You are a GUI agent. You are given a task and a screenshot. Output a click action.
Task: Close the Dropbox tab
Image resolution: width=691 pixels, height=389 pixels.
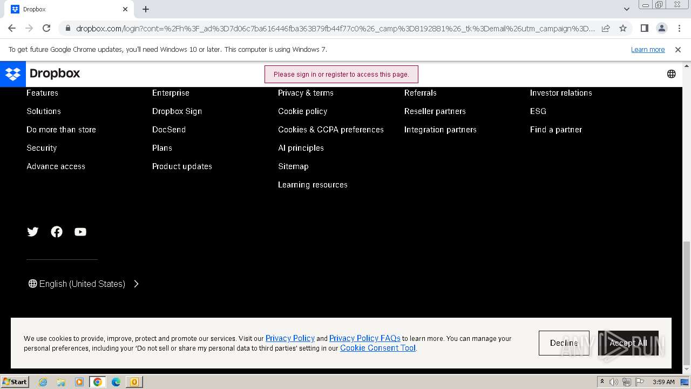pos(125,9)
